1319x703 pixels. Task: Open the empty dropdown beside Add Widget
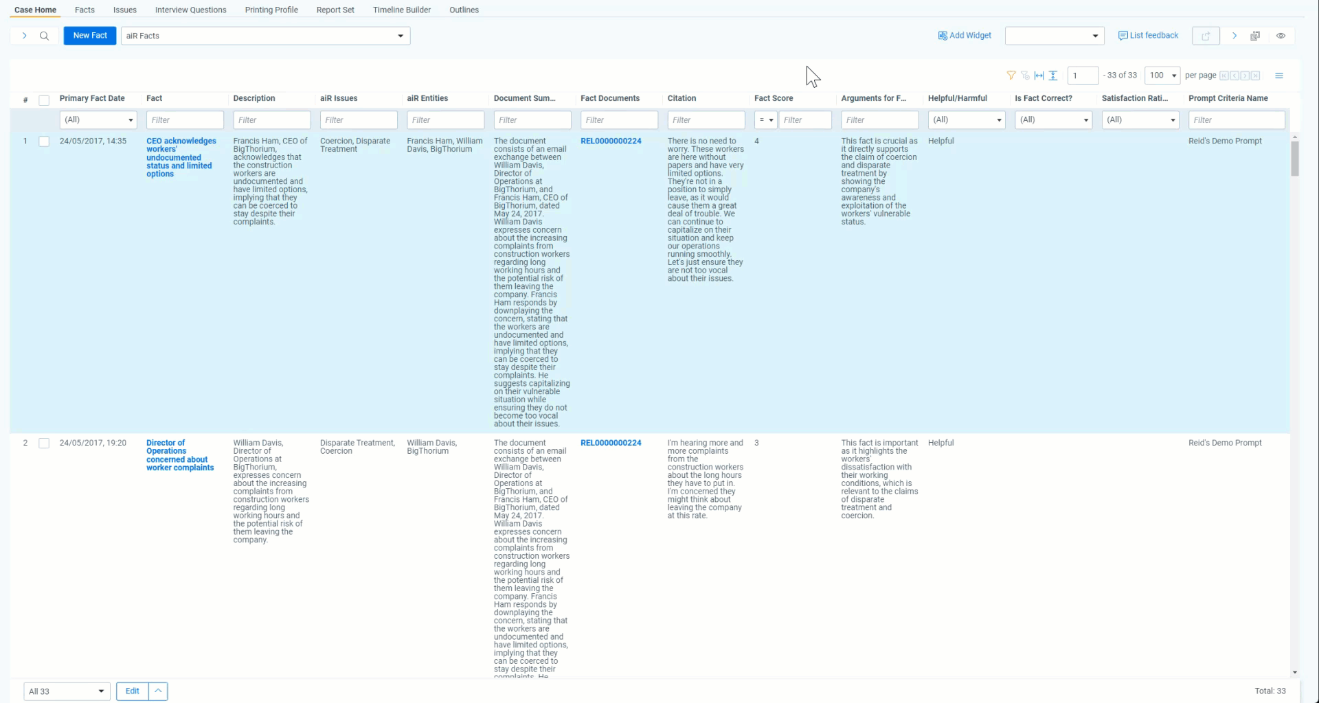click(1054, 36)
